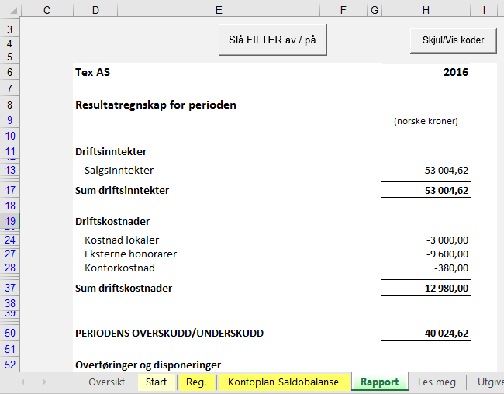Select column E header
The width and height of the screenshot is (504, 394).
click(219, 9)
